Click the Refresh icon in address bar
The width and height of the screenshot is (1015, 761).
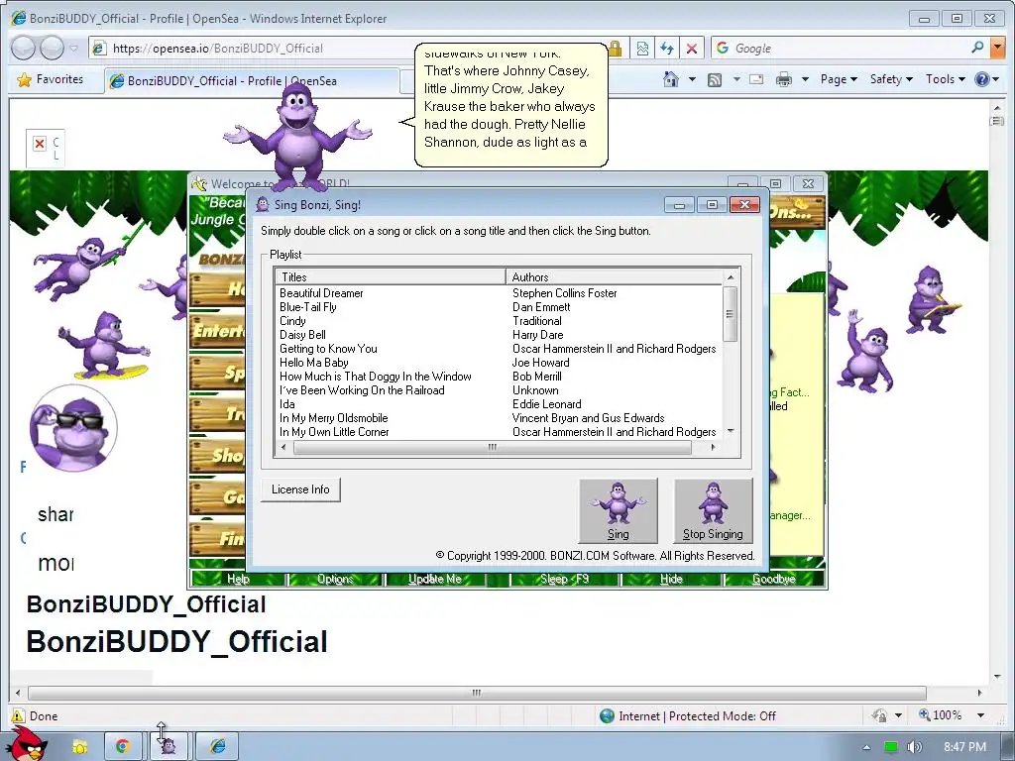click(x=667, y=49)
